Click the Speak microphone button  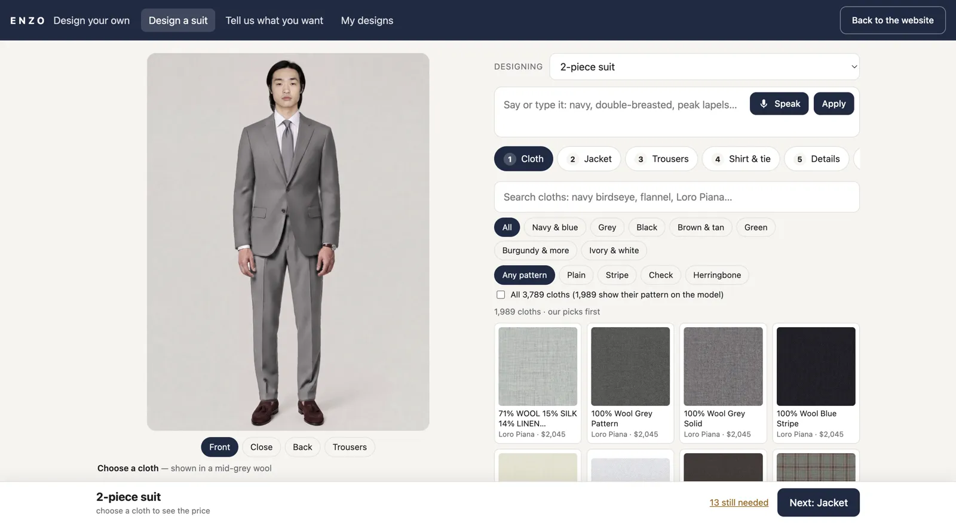(779, 103)
